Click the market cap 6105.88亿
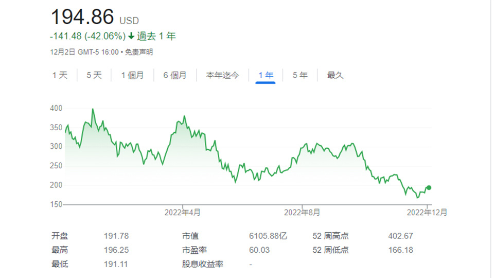This screenshot has height=278, width=494. click(268, 236)
